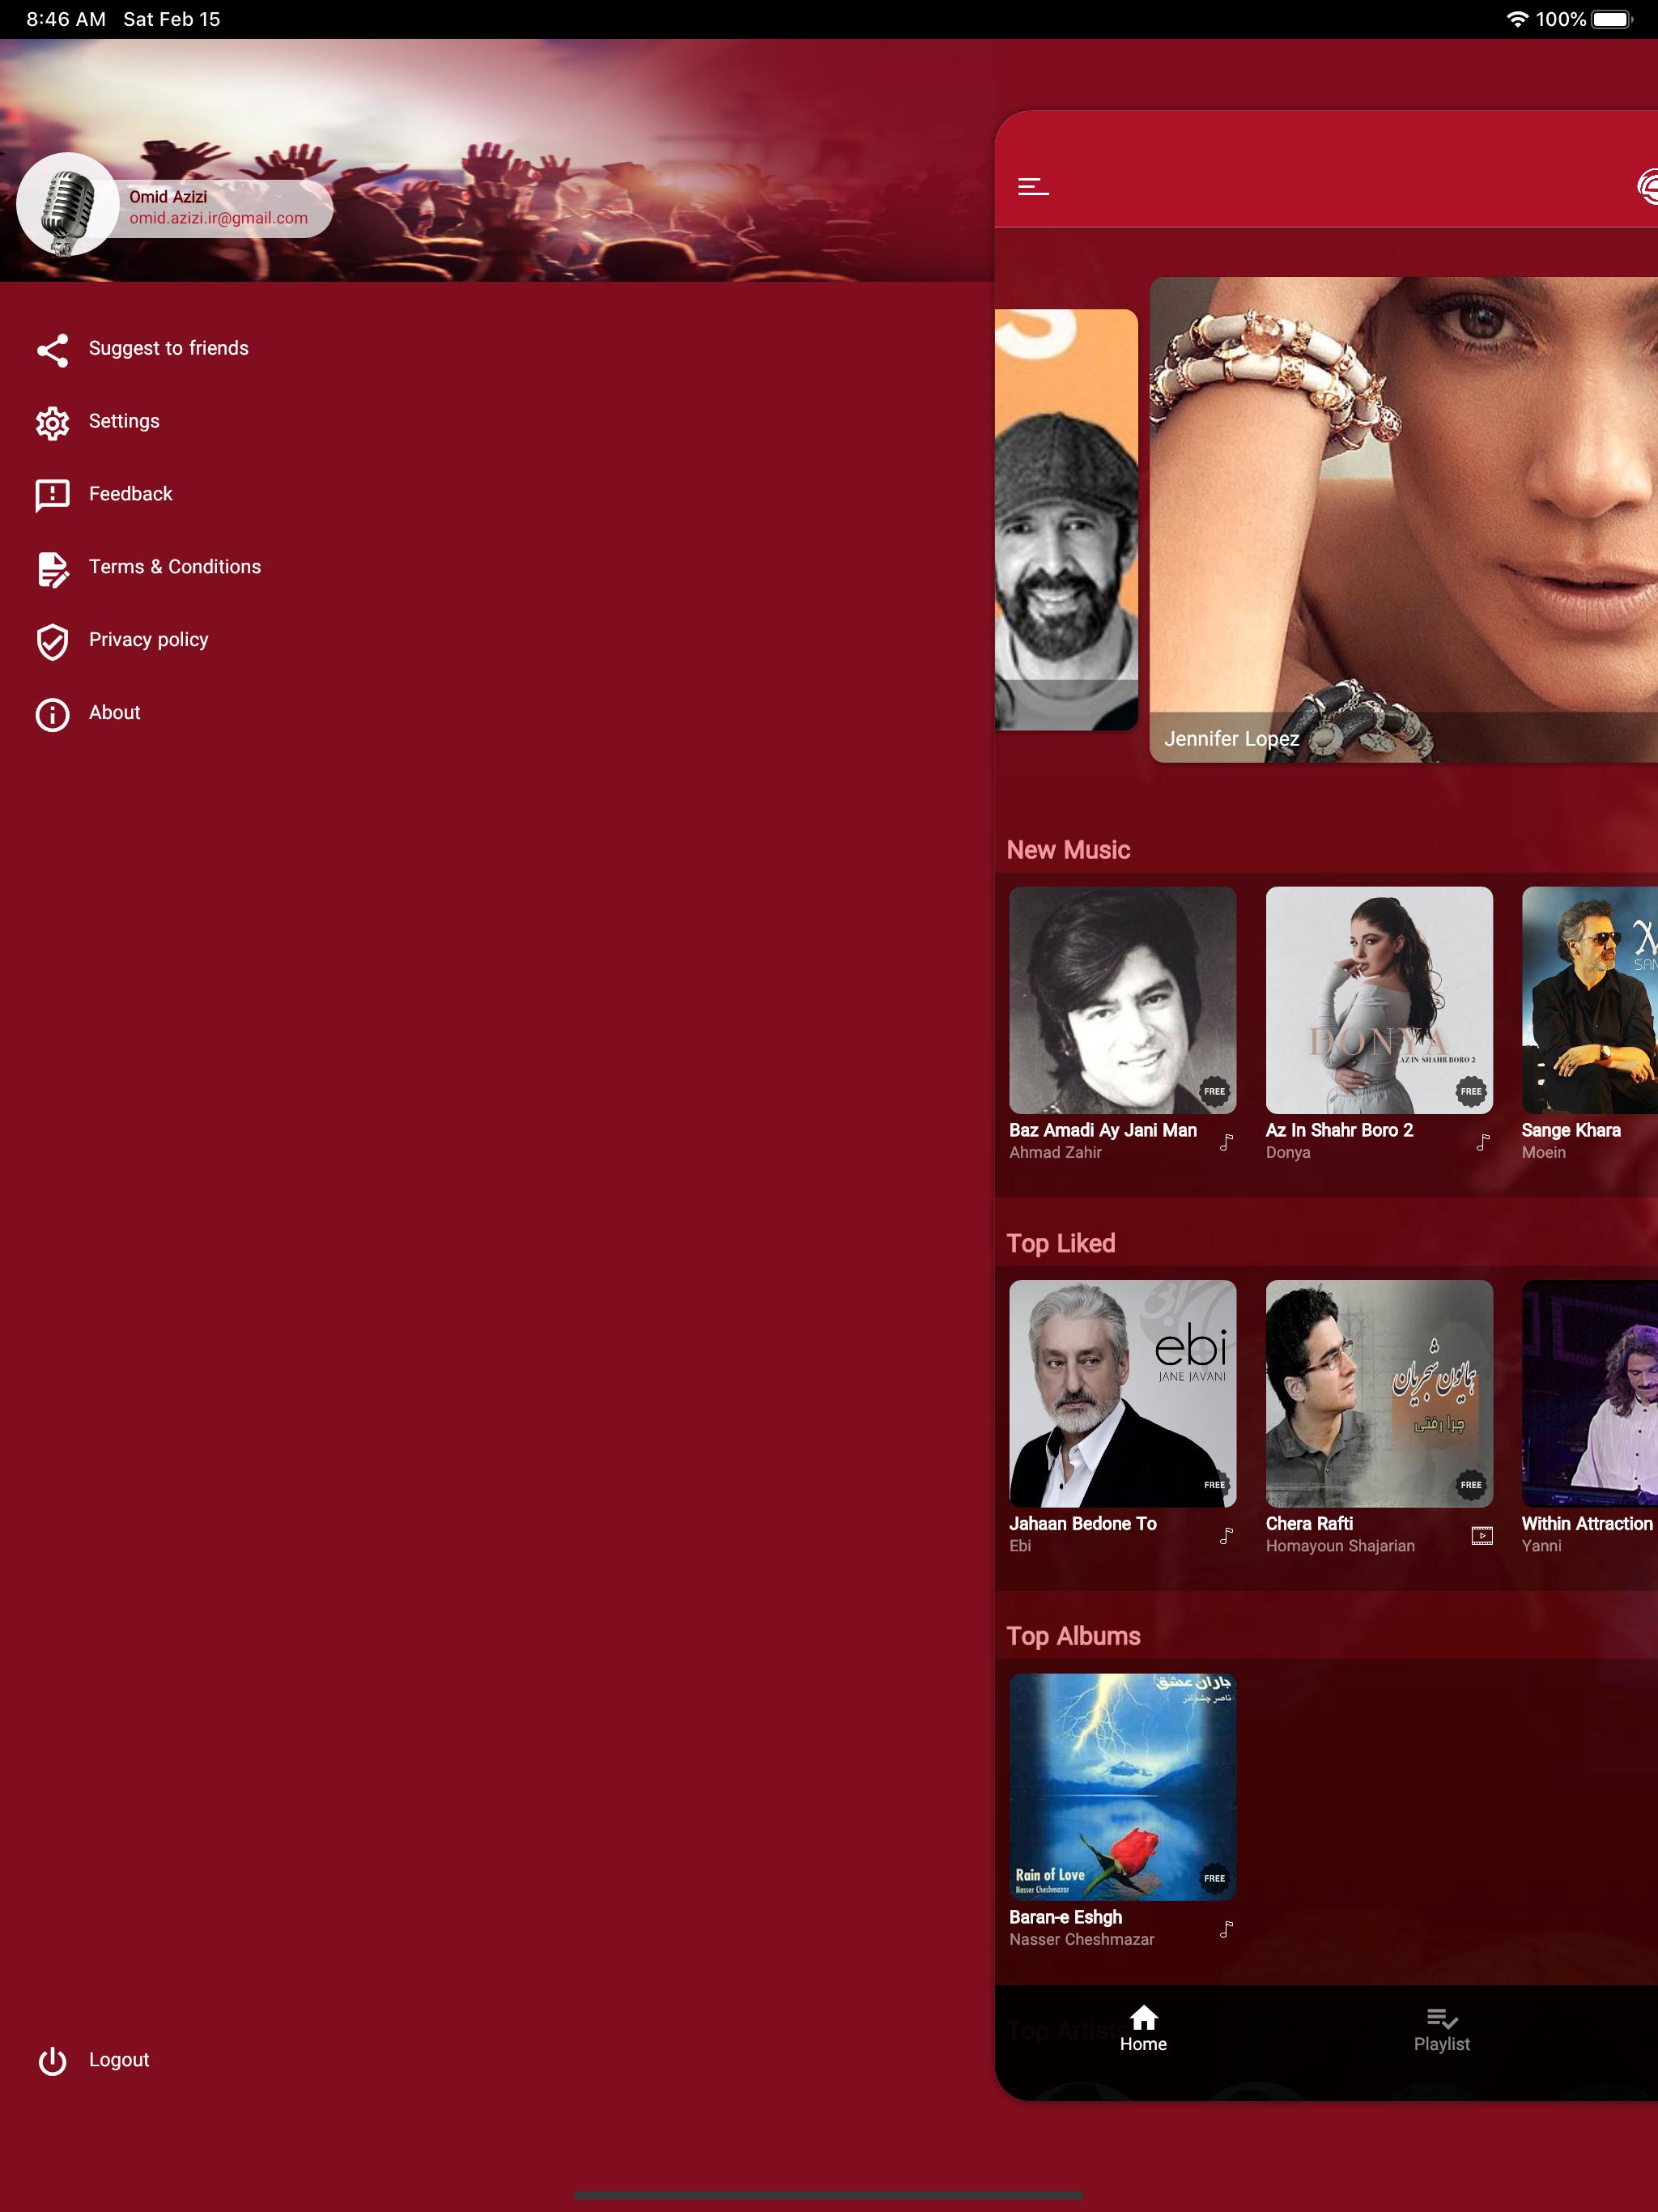Click the About info icon

(52, 714)
